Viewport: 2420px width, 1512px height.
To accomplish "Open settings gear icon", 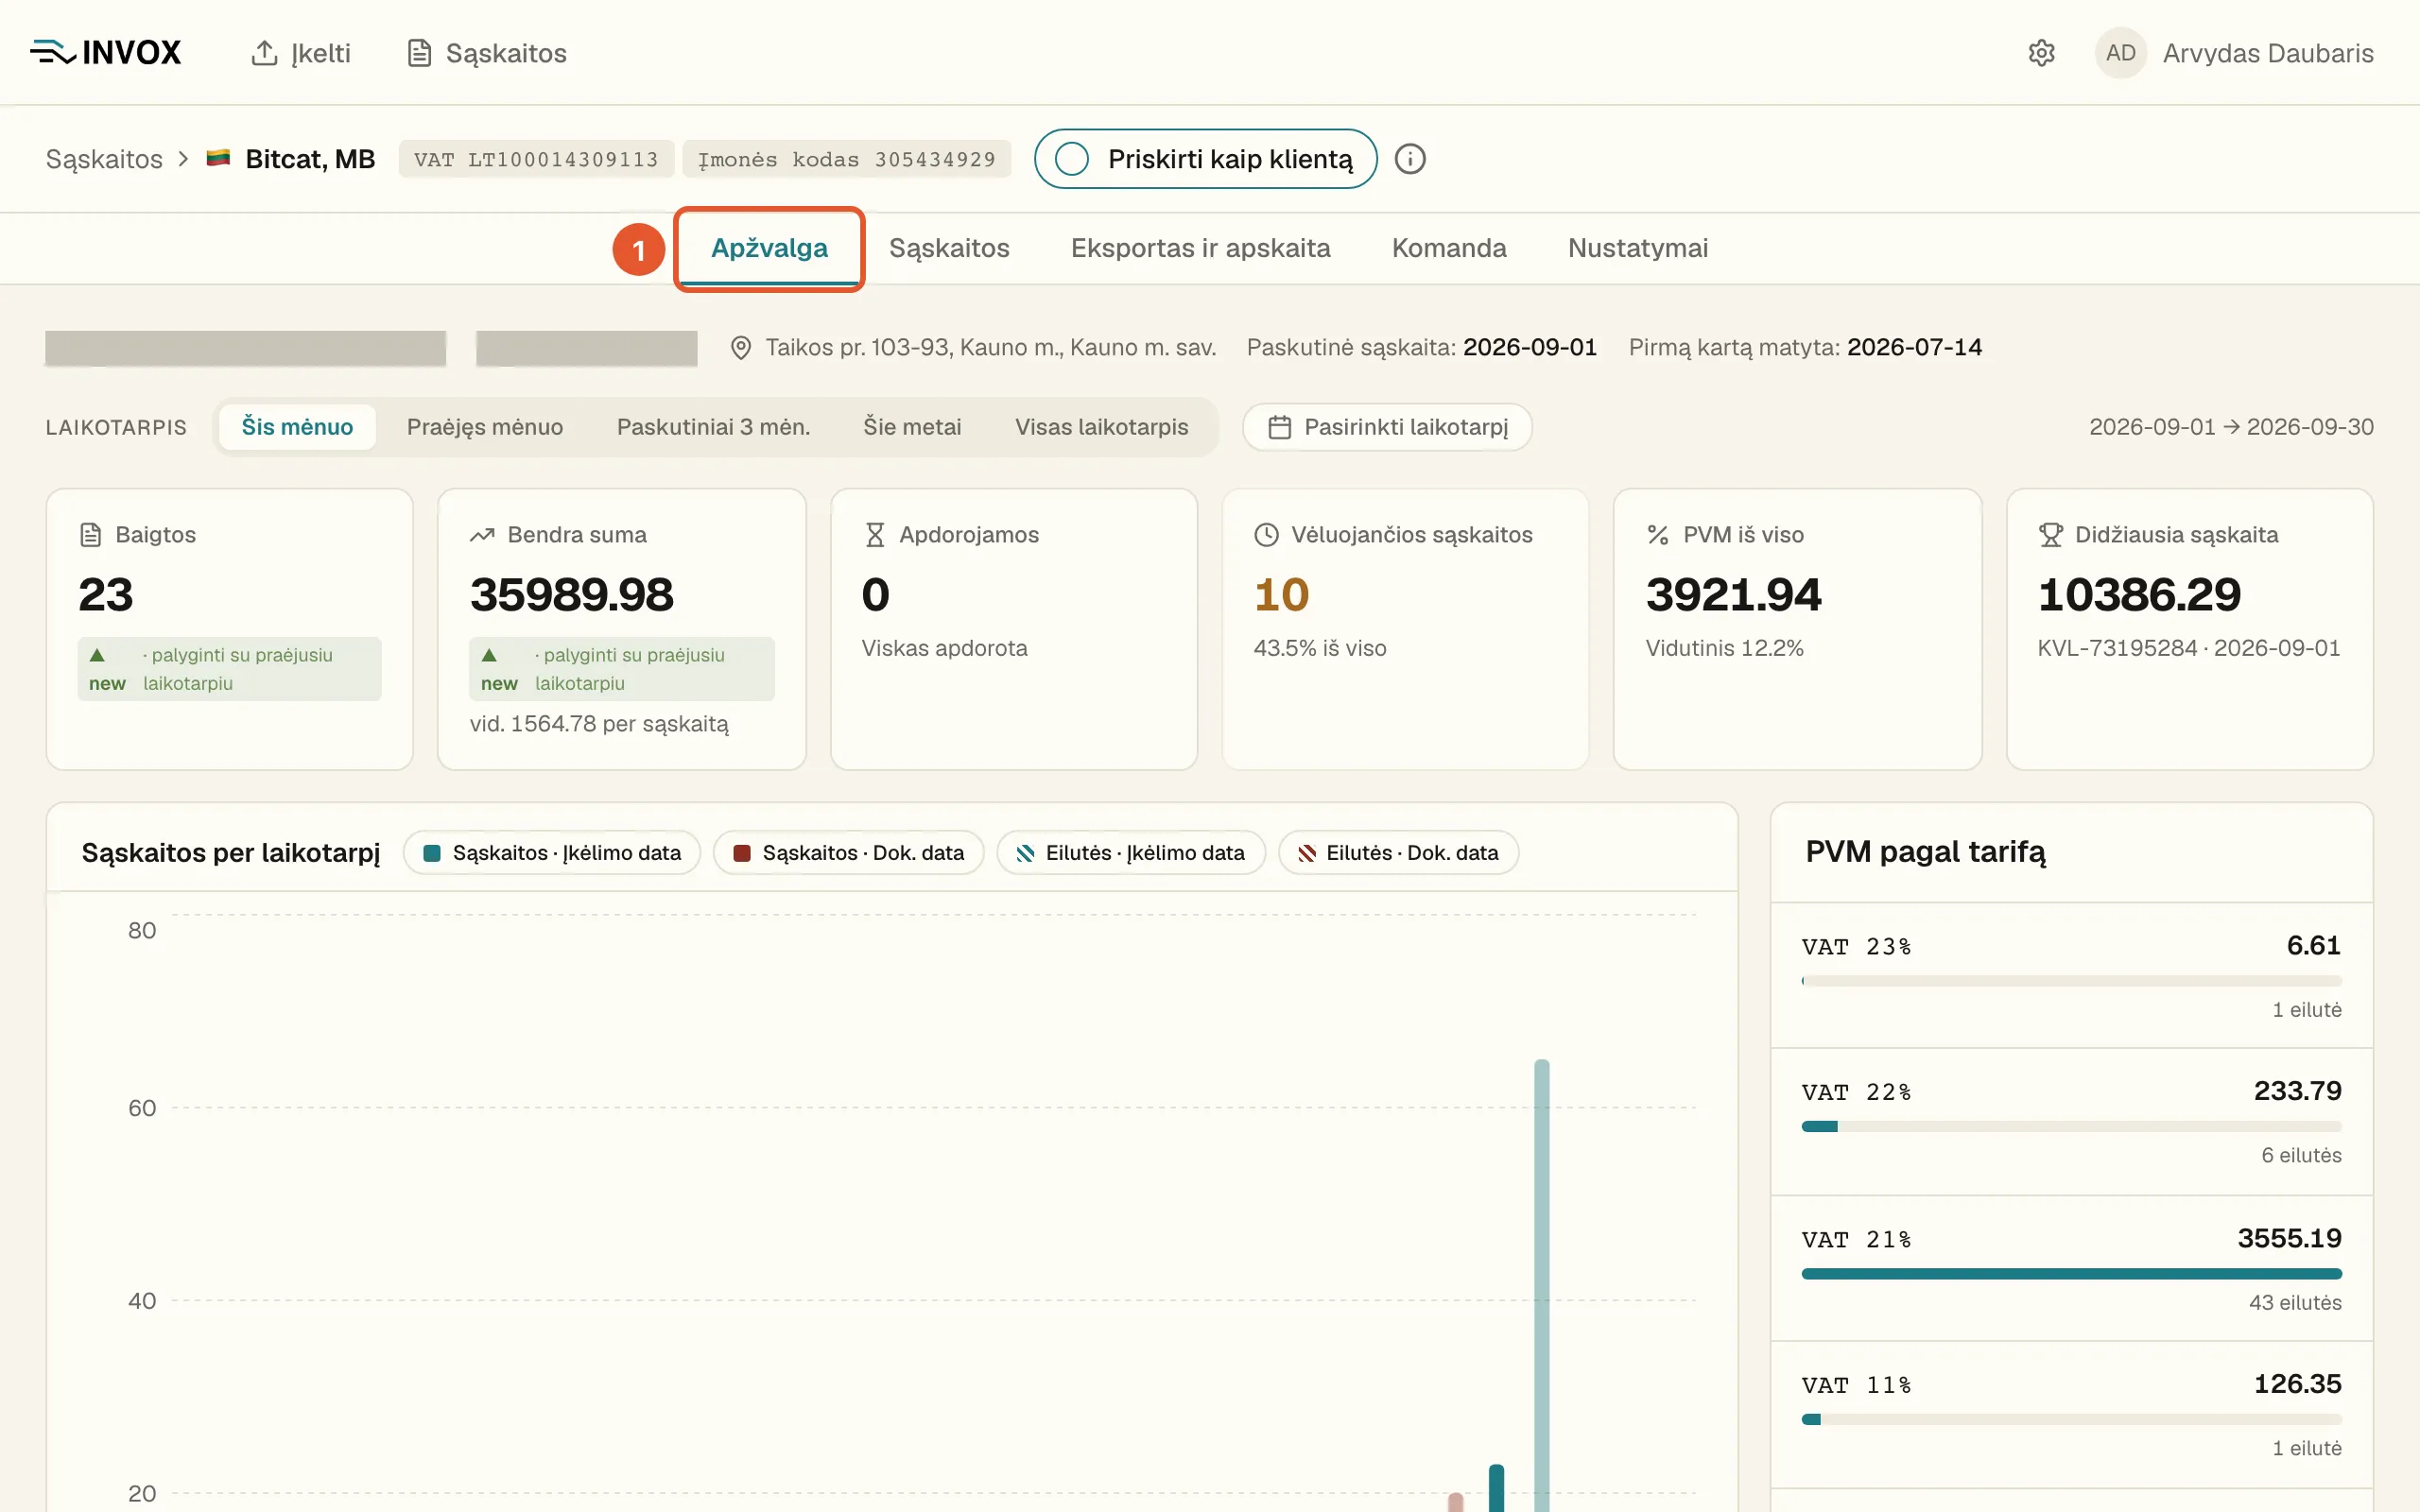I will 2041,53.
